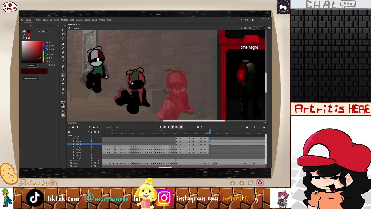Toggle hide-all-layers eye in header
Image resolution: width=371 pixels, height=209 pixels.
pos(95,132)
